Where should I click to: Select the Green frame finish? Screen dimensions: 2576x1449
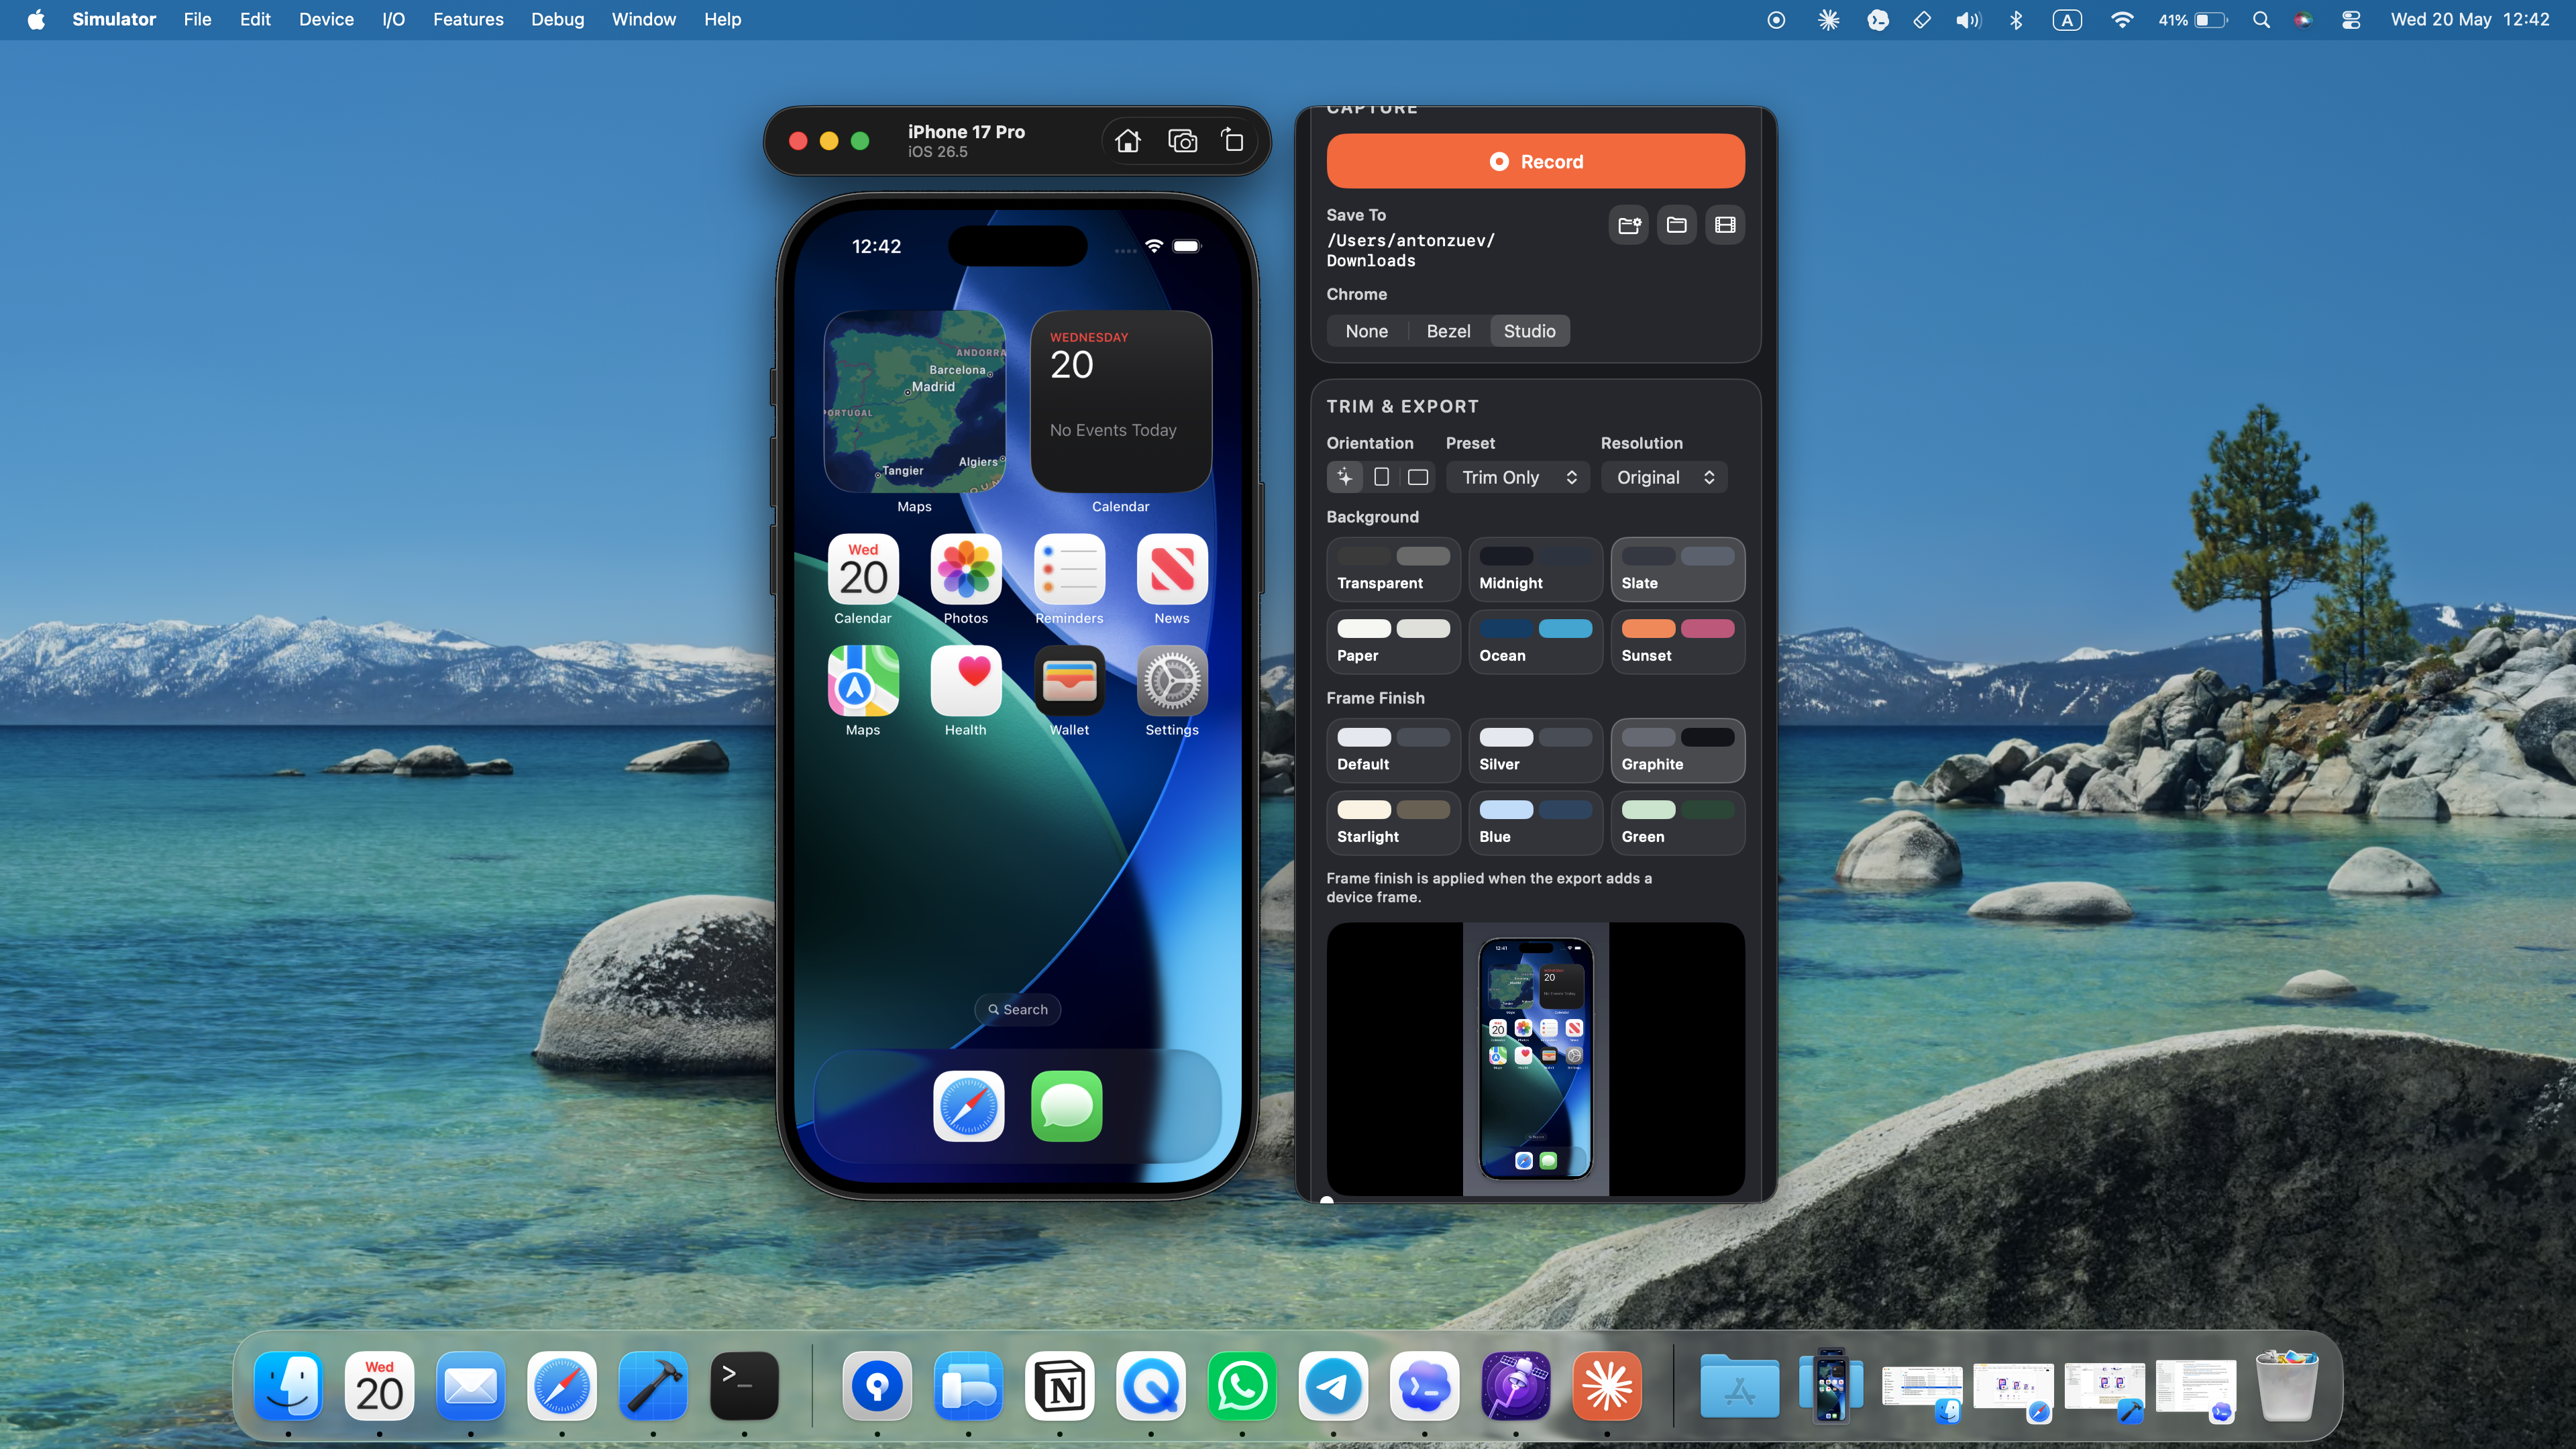point(1677,823)
